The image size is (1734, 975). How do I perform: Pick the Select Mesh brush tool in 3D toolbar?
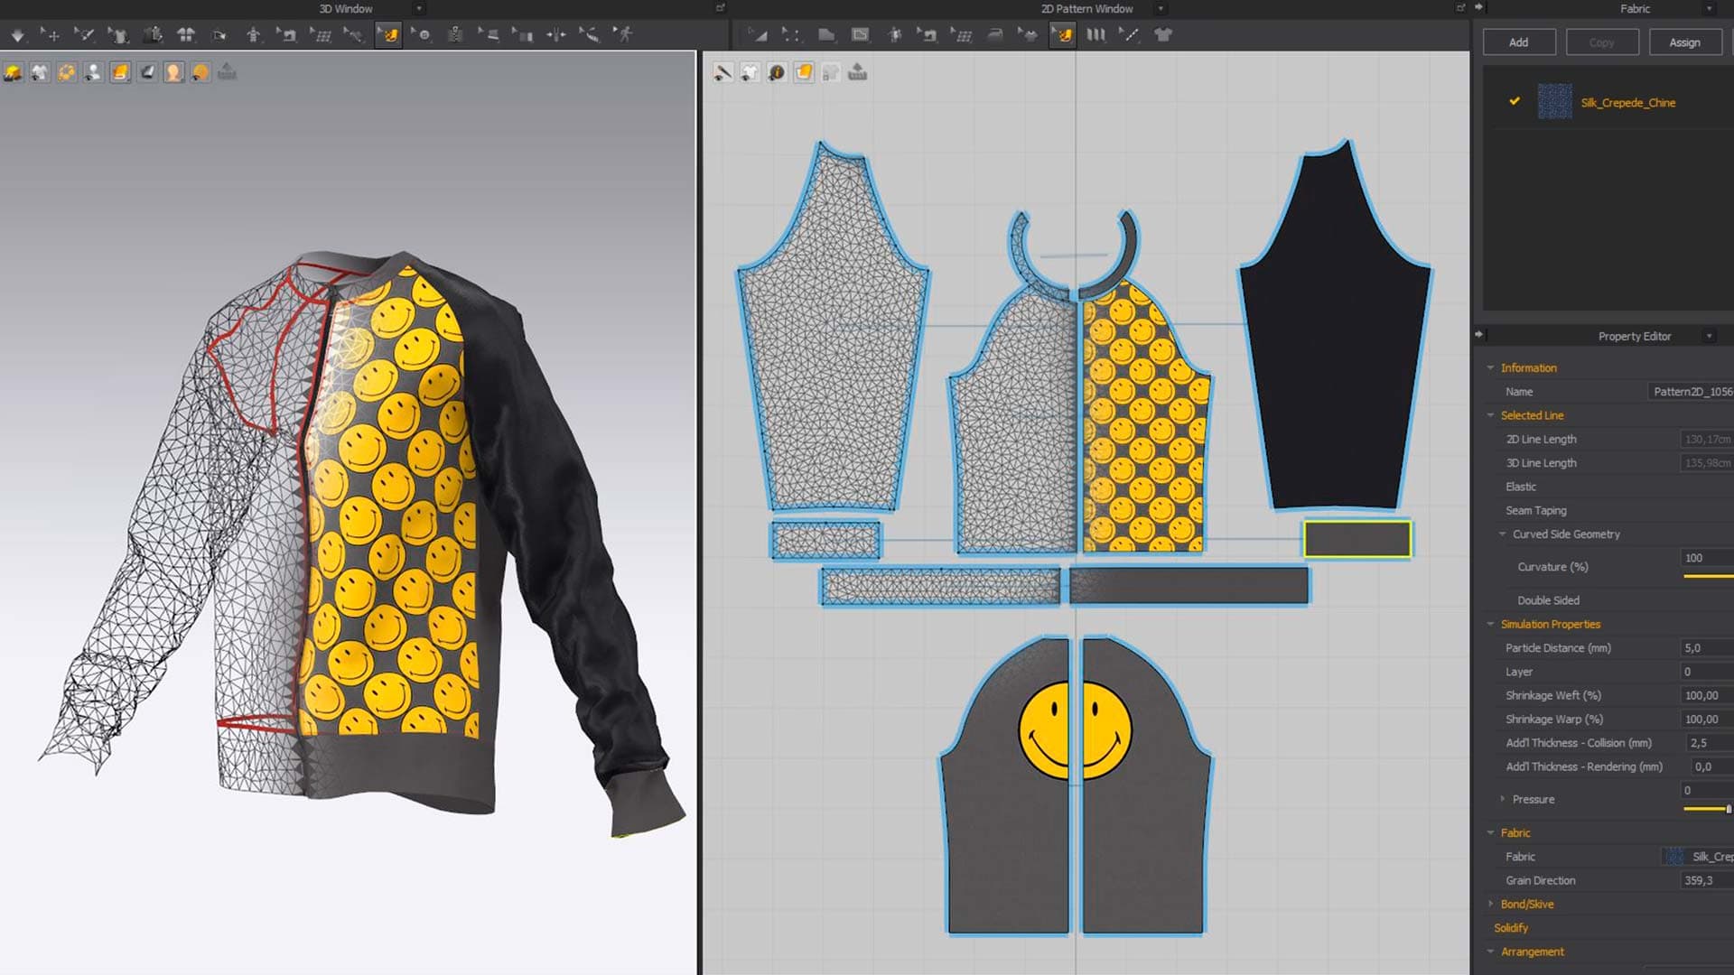(84, 35)
